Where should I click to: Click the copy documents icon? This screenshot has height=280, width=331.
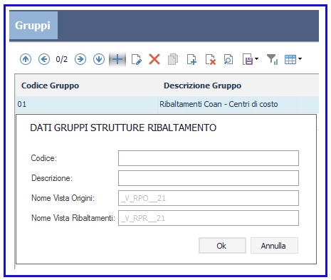coord(173,59)
